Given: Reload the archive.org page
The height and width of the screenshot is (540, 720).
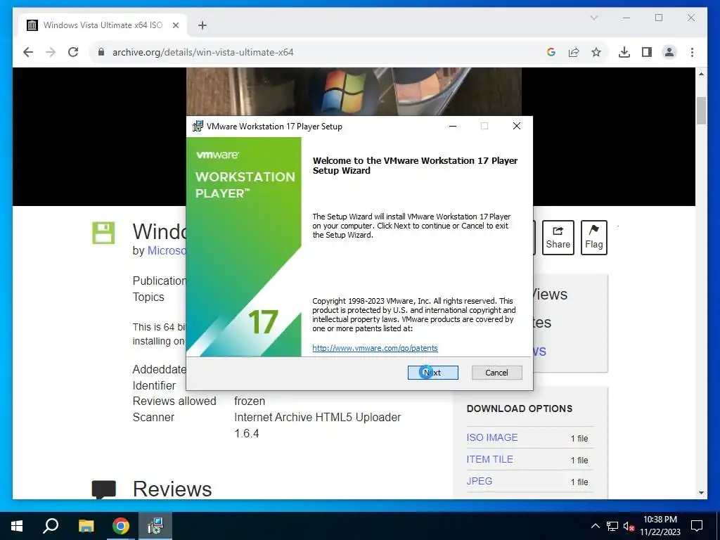Looking at the screenshot, I should pyautogui.click(x=73, y=52).
